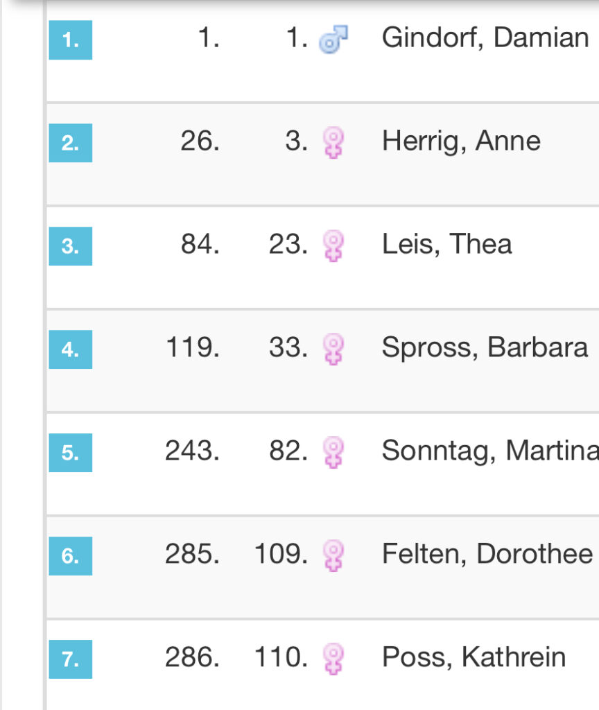Click the female icon beside Spross, Barbara

pyautogui.click(x=333, y=349)
